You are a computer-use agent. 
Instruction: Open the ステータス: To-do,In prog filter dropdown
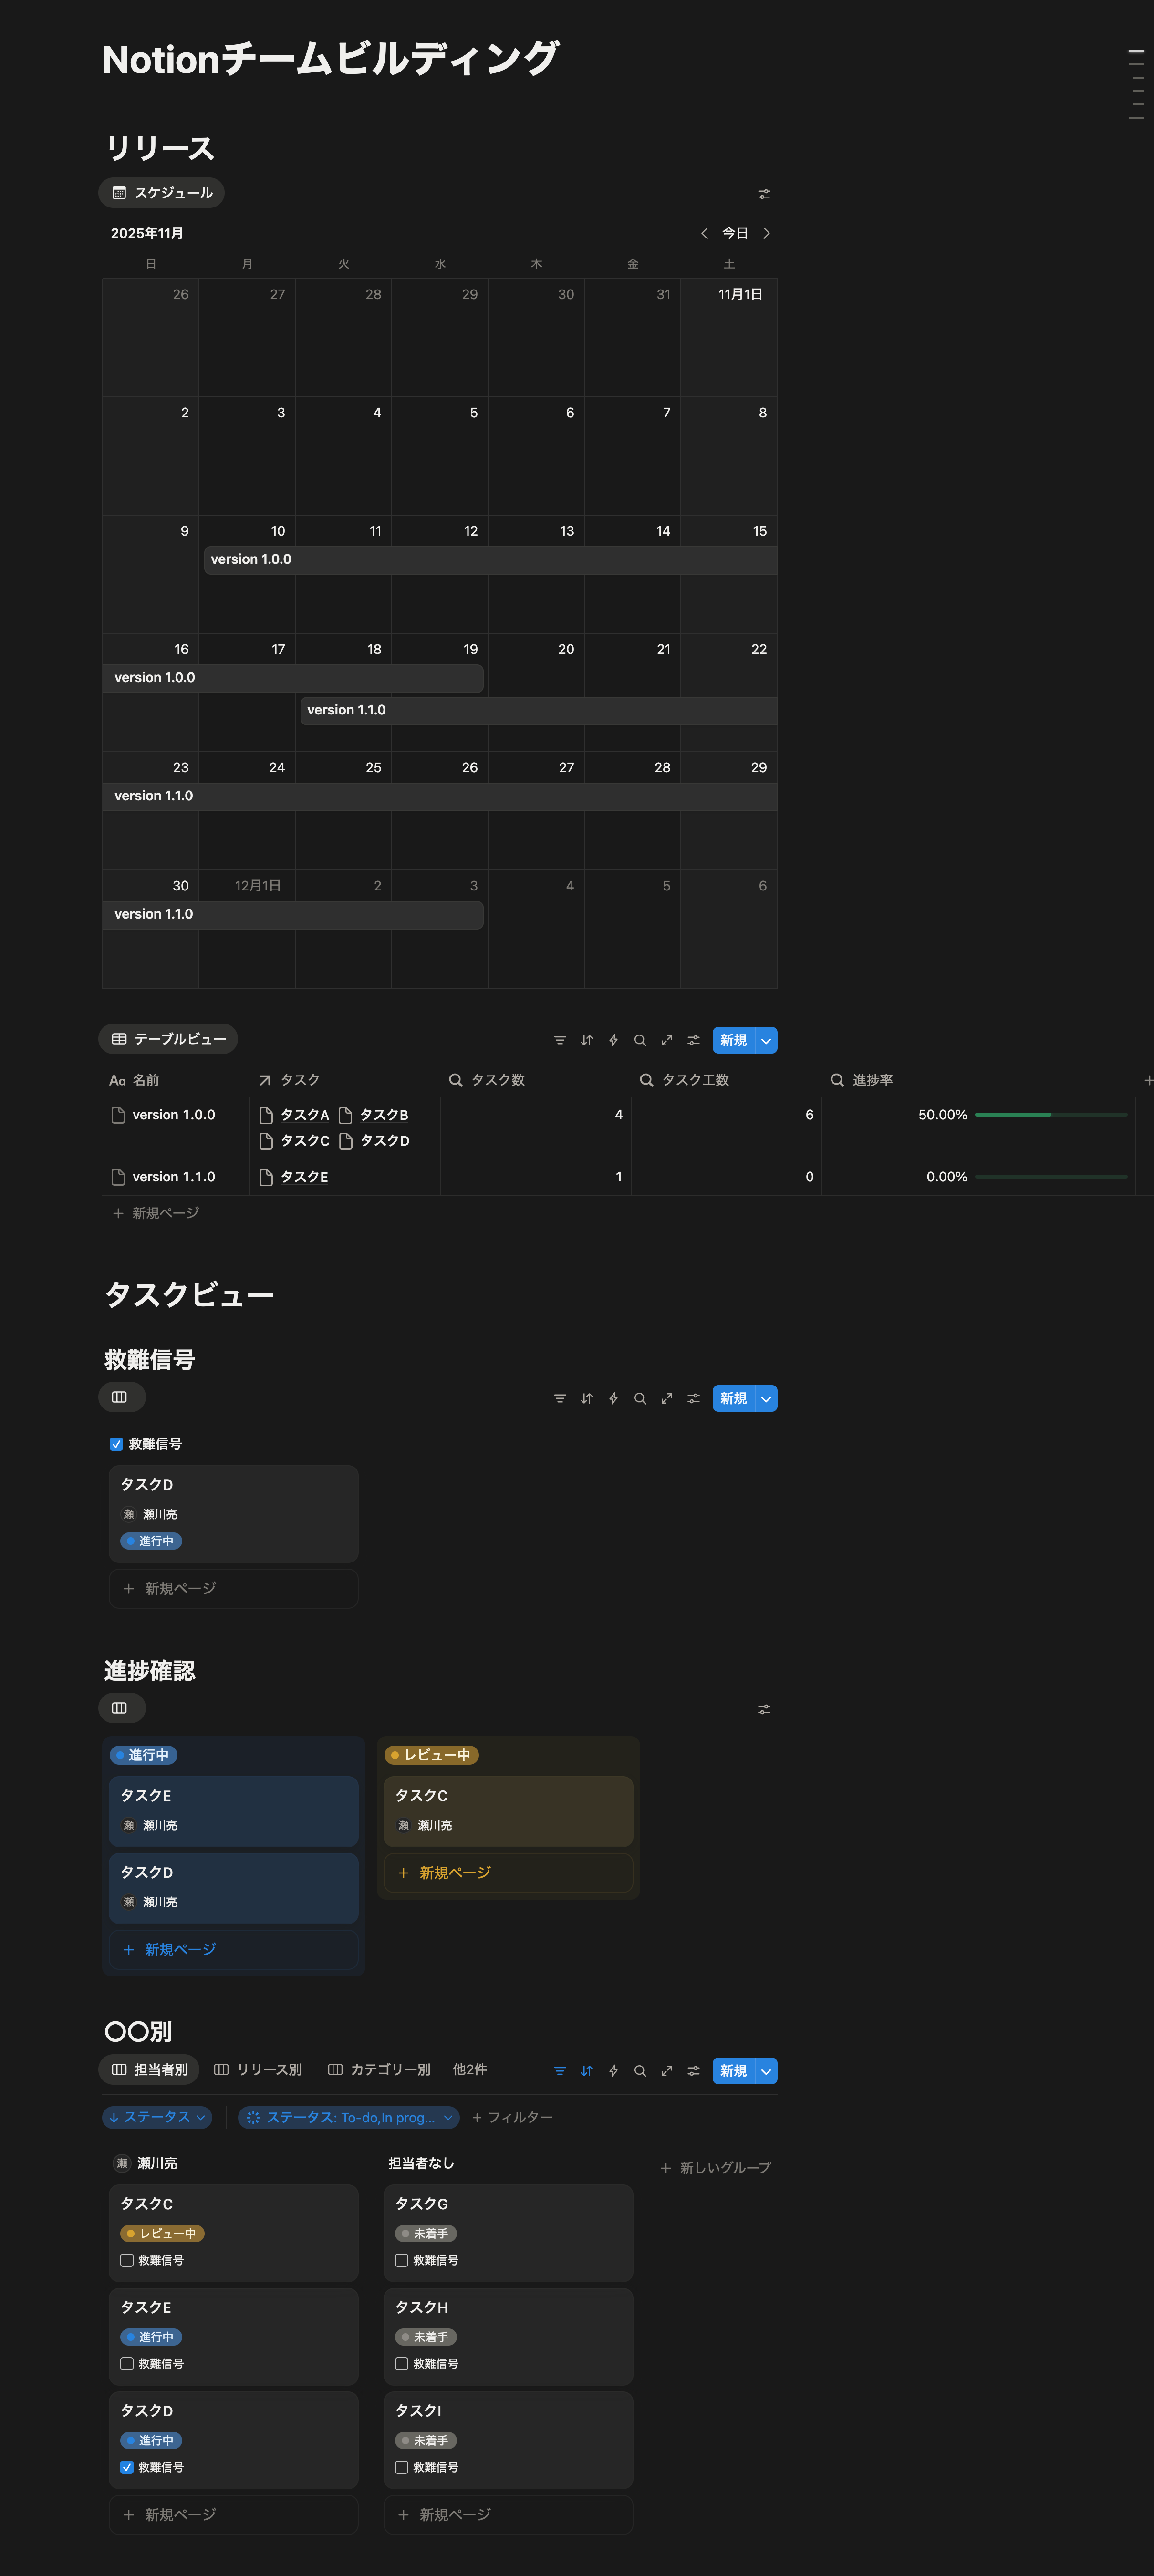pyautogui.click(x=348, y=2117)
